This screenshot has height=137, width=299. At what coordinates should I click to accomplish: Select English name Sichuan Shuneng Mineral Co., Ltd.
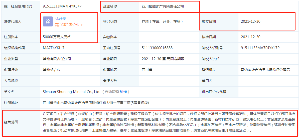pyautogui.click(x=72, y=92)
